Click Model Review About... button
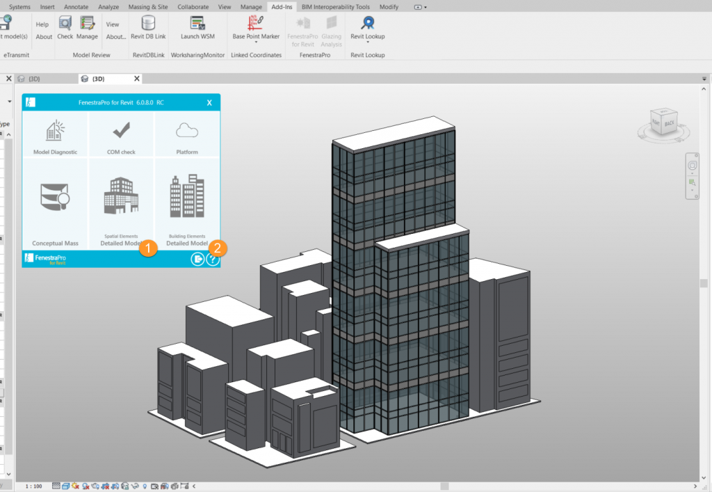712x492 pixels. point(116,37)
